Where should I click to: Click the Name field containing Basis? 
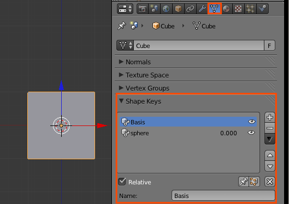point(223,195)
